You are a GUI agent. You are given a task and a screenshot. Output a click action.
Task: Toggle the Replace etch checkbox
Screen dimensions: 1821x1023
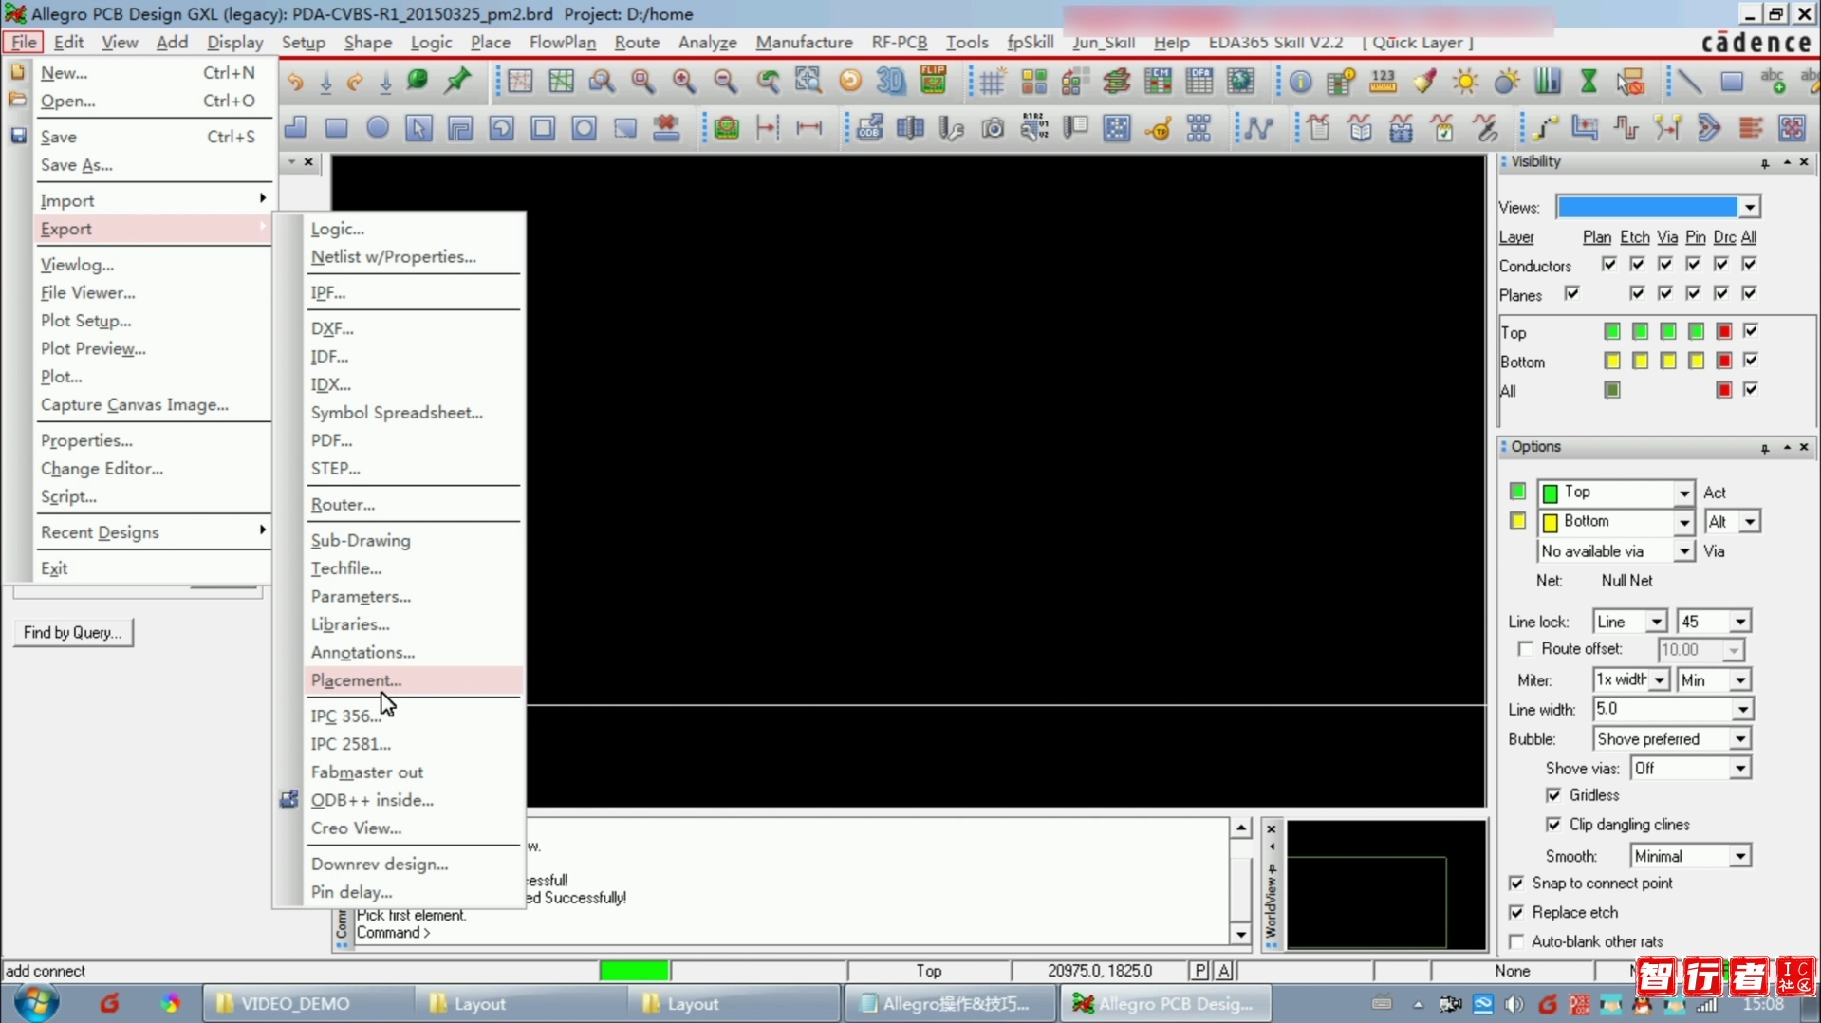(x=1516, y=913)
